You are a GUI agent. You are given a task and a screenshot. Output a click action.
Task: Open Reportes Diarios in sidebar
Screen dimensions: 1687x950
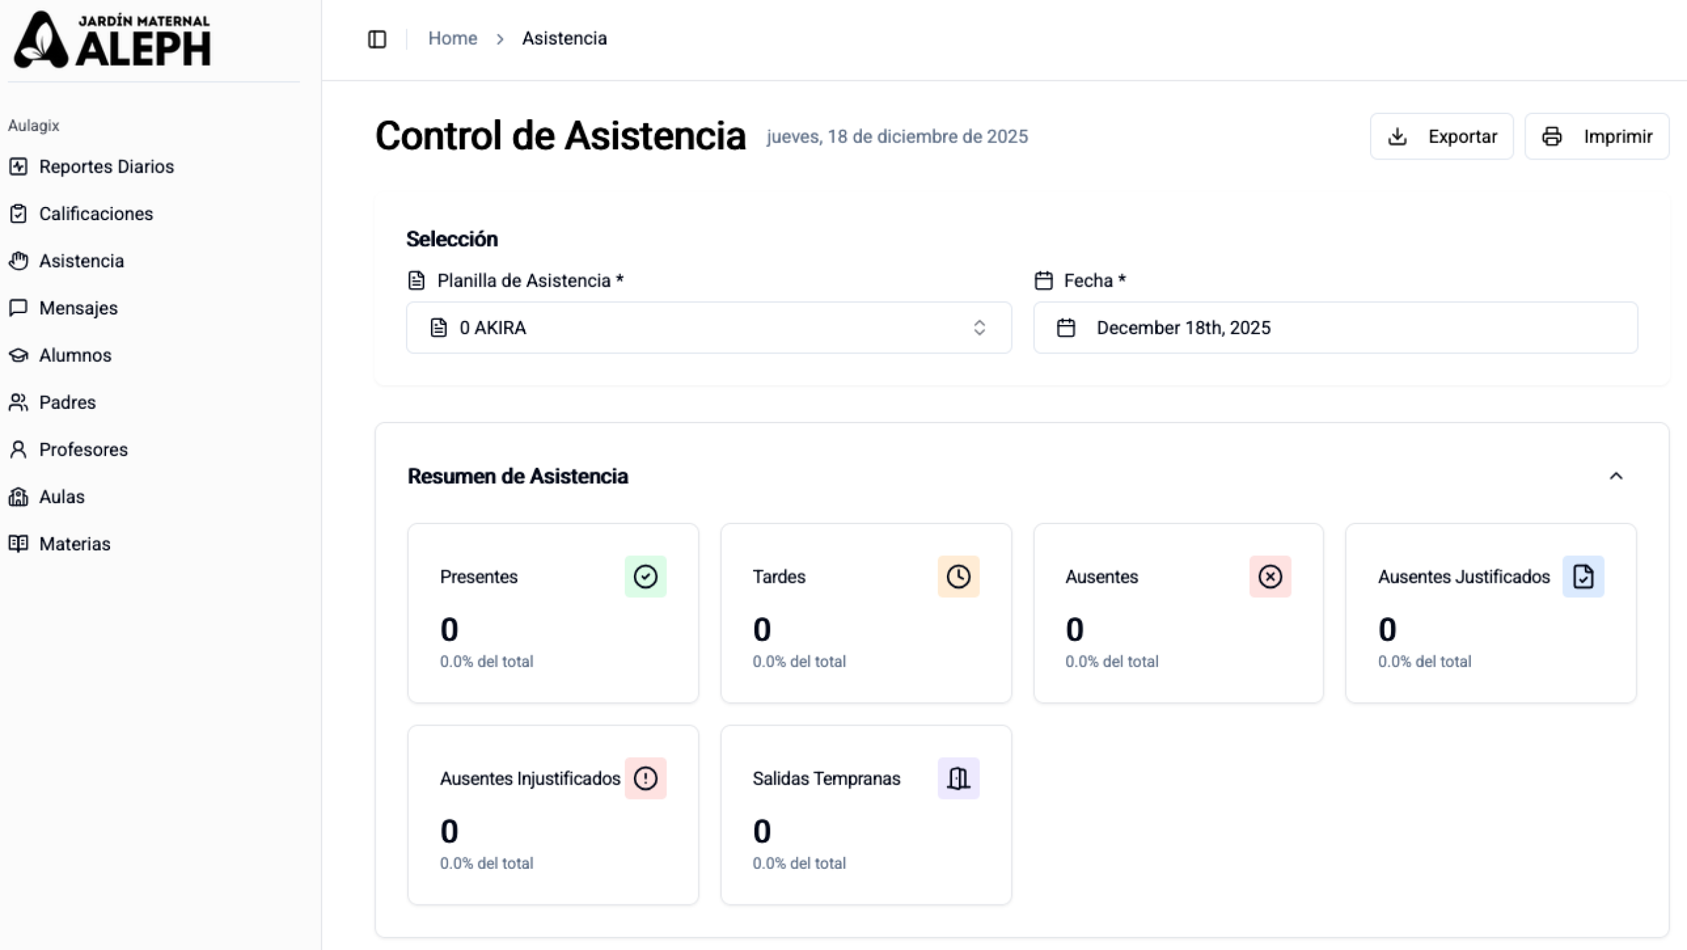(x=106, y=167)
